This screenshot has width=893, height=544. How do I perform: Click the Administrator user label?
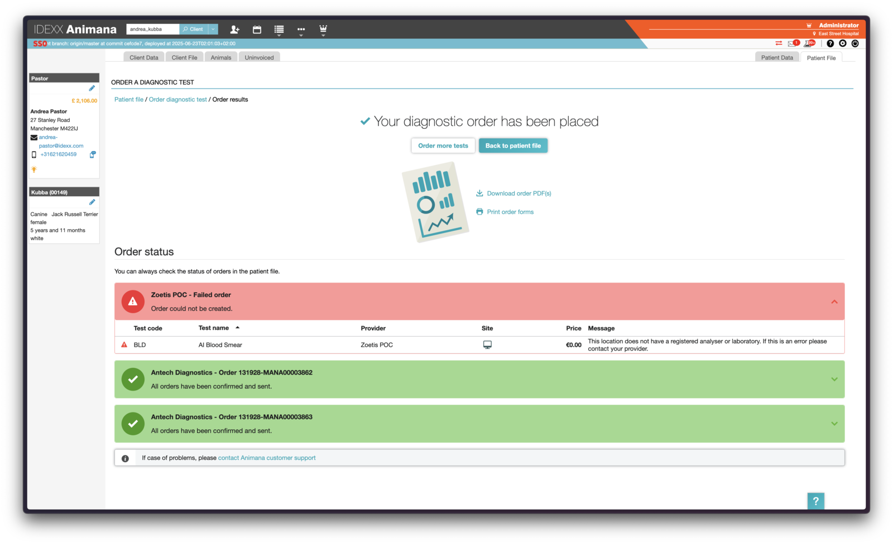tap(838, 26)
